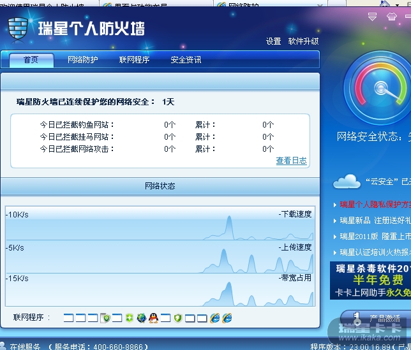Click the first generic window program icon

(68, 318)
